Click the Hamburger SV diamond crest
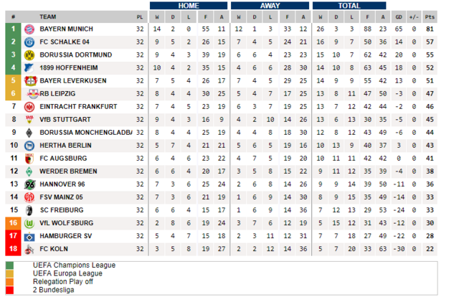The height and width of the screenshot is (297, 459). tap(29, 237)
